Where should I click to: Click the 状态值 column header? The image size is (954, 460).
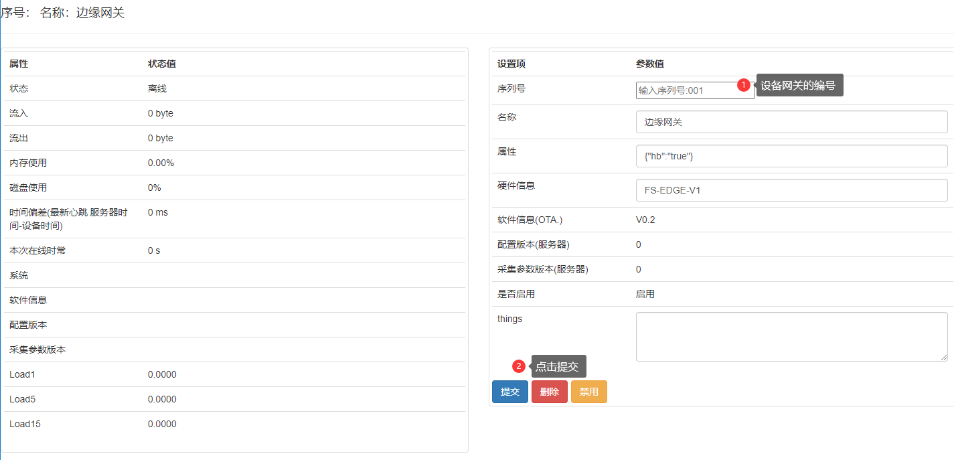pyautogui.click(x=162, y=64)
